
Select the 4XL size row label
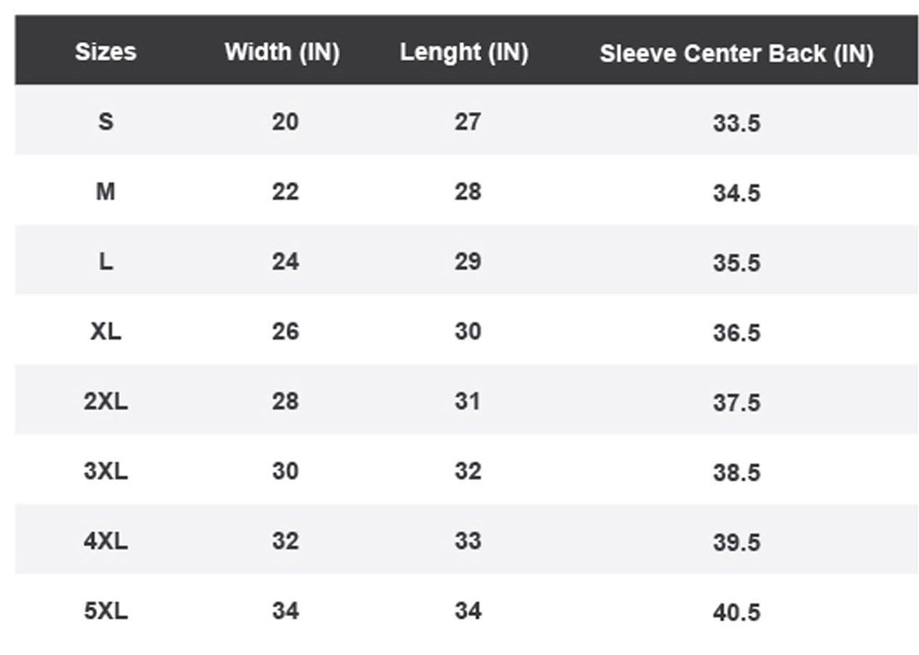(x=106, y=541)
